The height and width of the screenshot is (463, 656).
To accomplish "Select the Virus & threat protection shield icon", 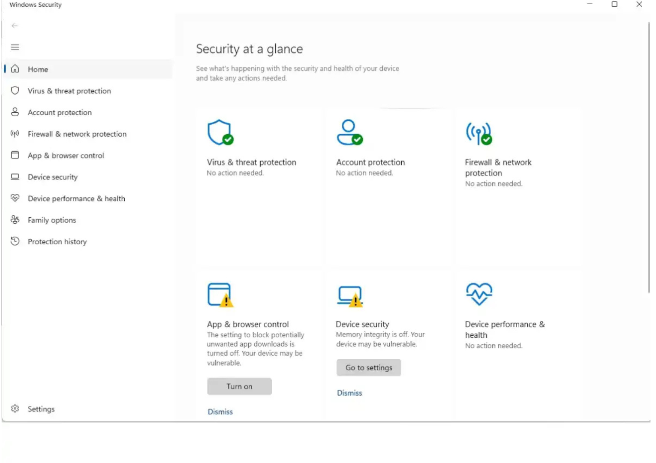I will [x=15, y=90].
